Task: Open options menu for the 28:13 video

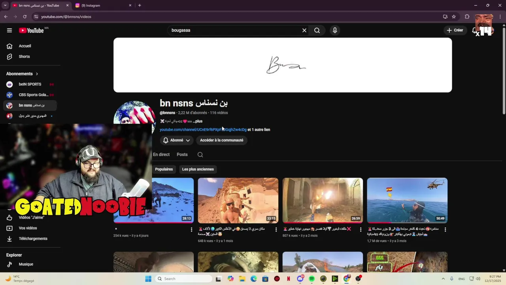Action: pos(192,230)
